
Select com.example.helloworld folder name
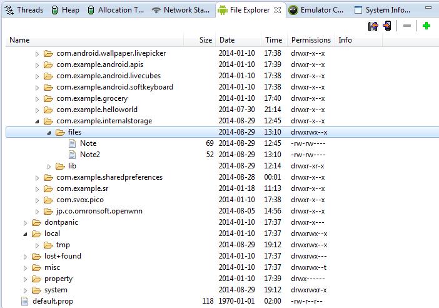pyautogui.click(x=97, y=110)
